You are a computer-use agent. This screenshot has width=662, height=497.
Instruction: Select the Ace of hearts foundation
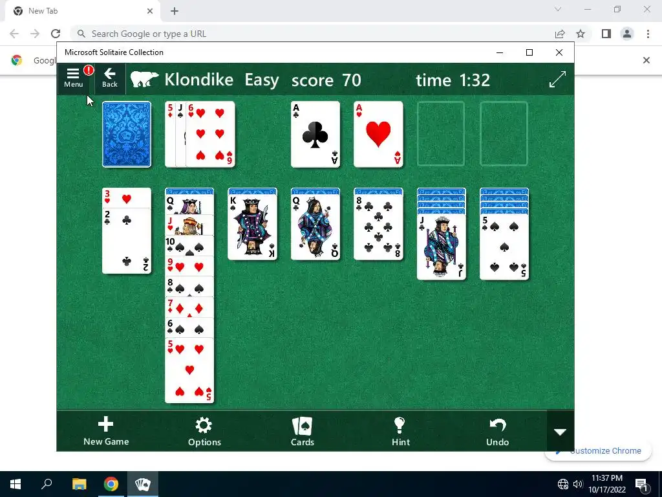tap(378, 135)
